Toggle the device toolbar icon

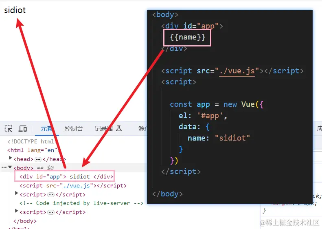pyautogui.click(x=22, y=129)
